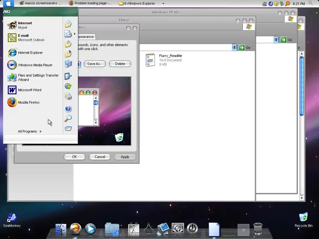The width and height of the screenshot is (319, 239).
Task: Open the blue media player dock icon
Action: point(90,229)
